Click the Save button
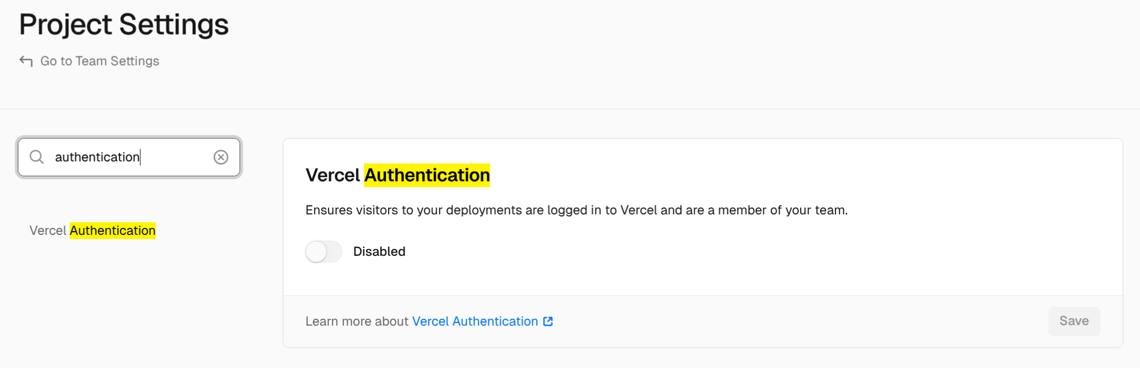The height and width of the screenshot is (368, 1140). point(1074,321)
